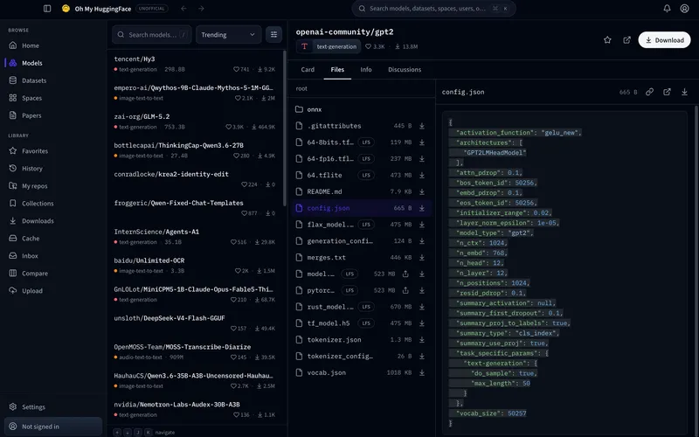Select unsloth/DeepSeek-V4-Flash-GGUF model
The width and height of the screenshot is (699, 437).
click(x=194, y=323)
